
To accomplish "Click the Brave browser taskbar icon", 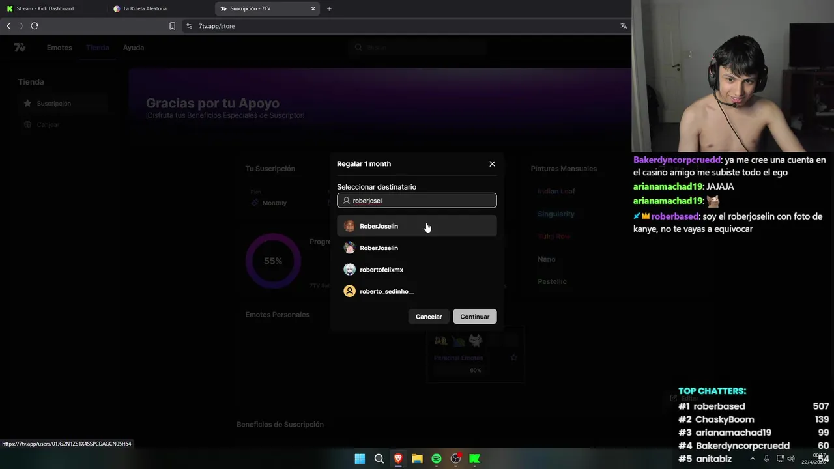I will (x=398, y=459).
